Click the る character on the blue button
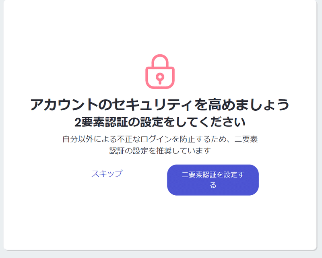Screen dimensions: 322x258 [x=213, y=185]
